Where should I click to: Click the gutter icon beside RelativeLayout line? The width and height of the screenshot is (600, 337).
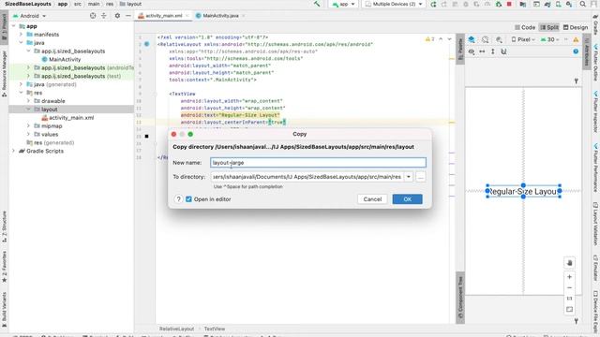146,44
